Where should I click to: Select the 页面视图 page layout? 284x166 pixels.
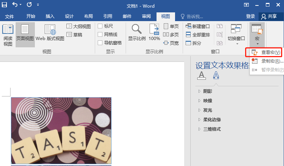point(25,35)
